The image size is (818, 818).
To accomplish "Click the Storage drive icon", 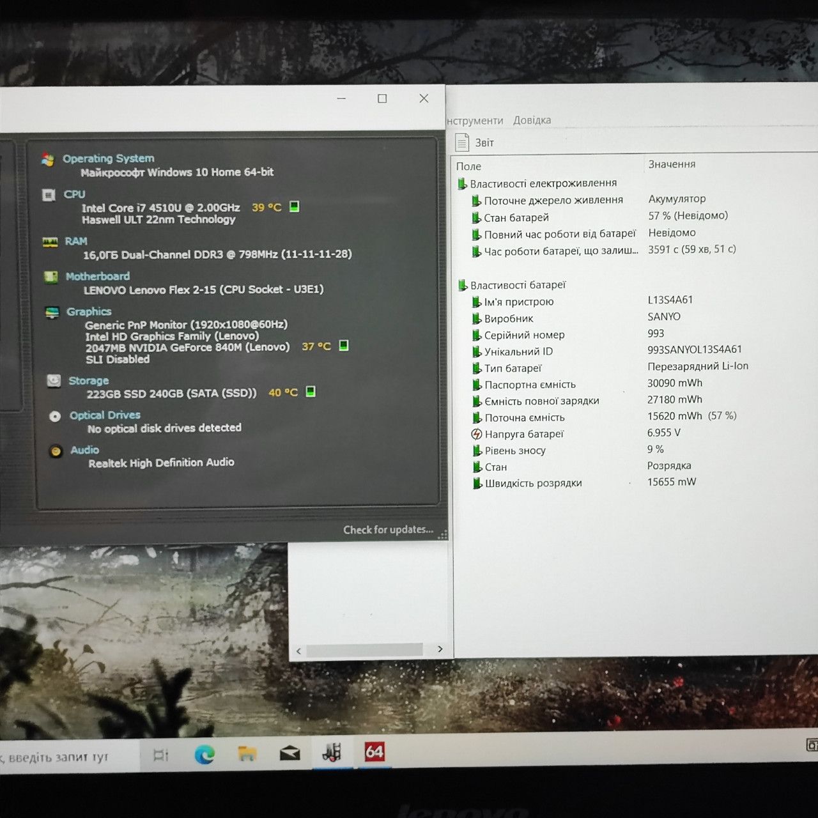I will 54,381.
